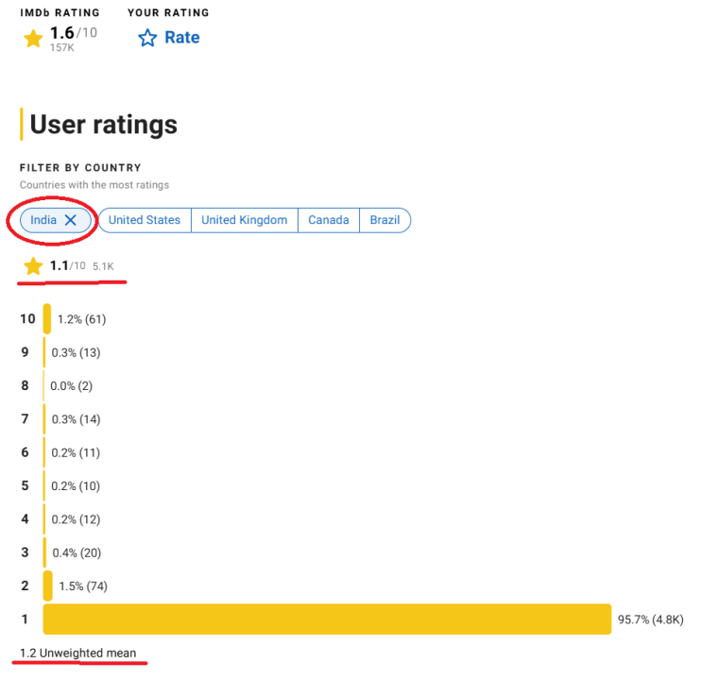The height and width of the screenshot is (680, 717).
Task: Select the India country filter chip
Action: [x=43, y=220]
